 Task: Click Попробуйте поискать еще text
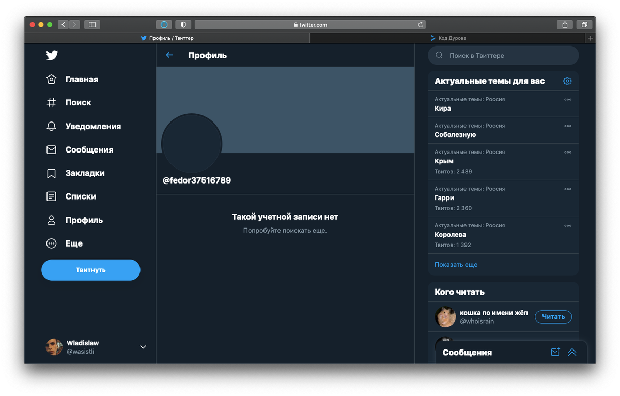[285, 230]
